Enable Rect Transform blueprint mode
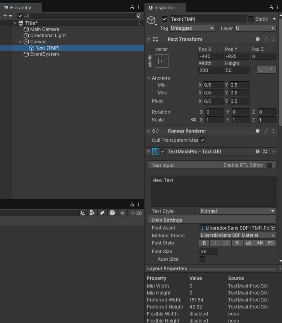 [x=261, y=70]
